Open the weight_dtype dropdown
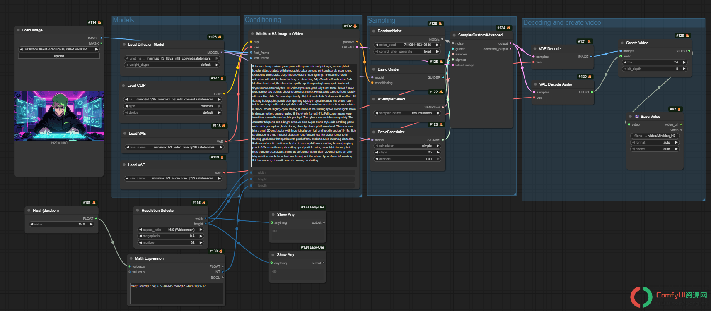Image resolution: width=711 pixels, height=311 pixels. (x=172, y=65)
